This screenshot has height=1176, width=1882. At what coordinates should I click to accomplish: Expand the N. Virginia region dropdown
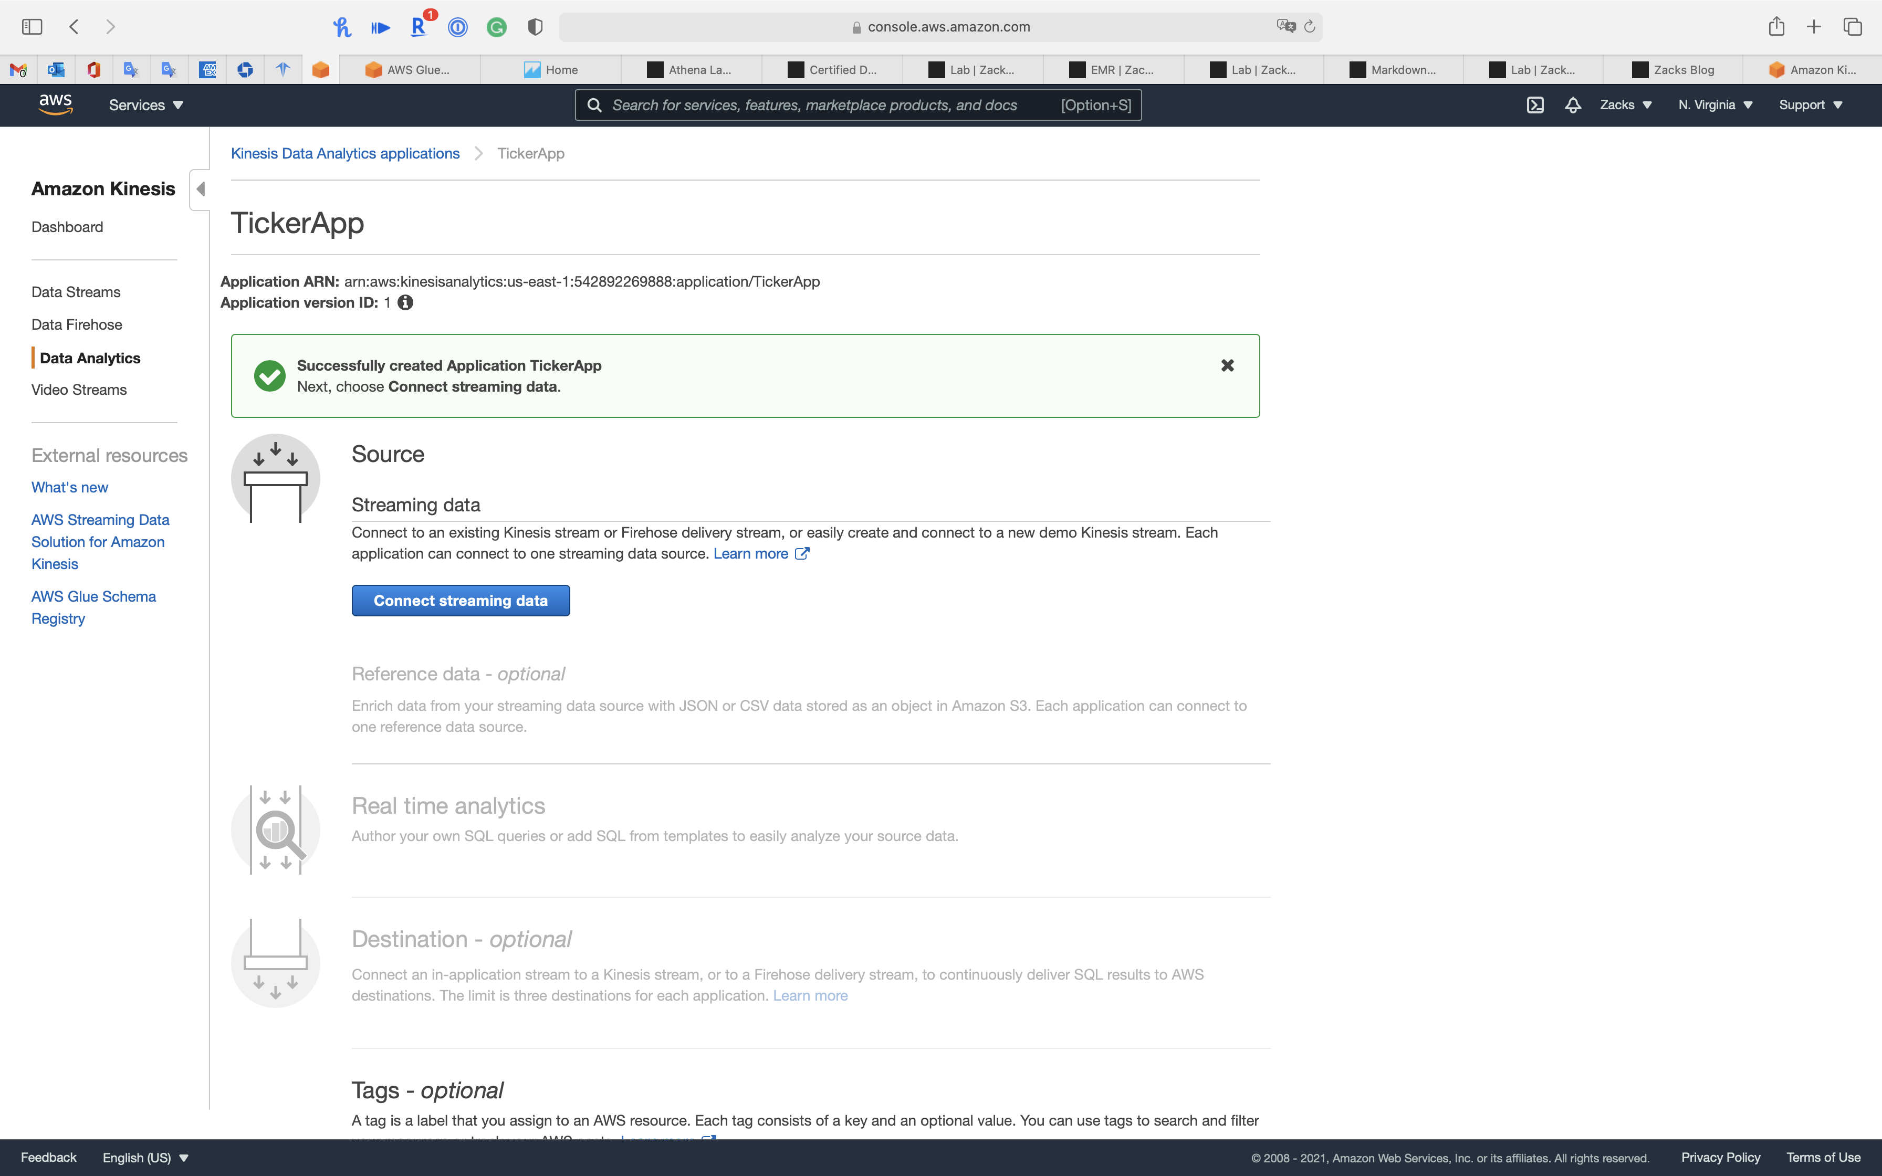tap(1715, 105)
